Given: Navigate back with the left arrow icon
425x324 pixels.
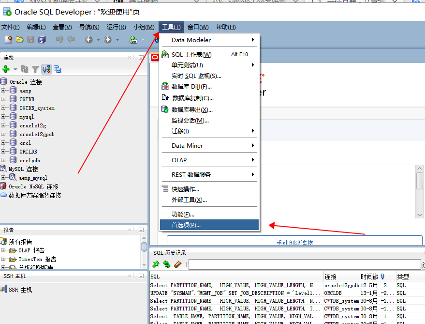Looking at the screenshot, I should (88, 40).
